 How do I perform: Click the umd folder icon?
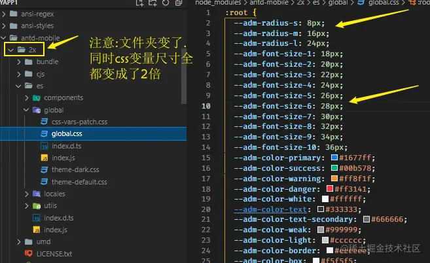tap(29, 241)
